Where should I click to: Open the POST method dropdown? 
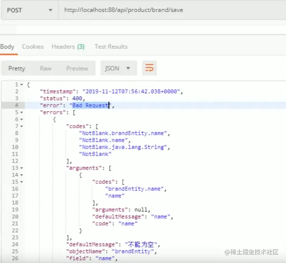30,10
